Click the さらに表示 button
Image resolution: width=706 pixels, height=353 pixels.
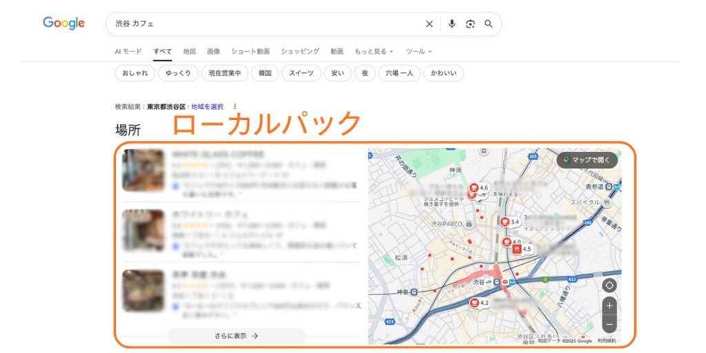click(236, 336)
